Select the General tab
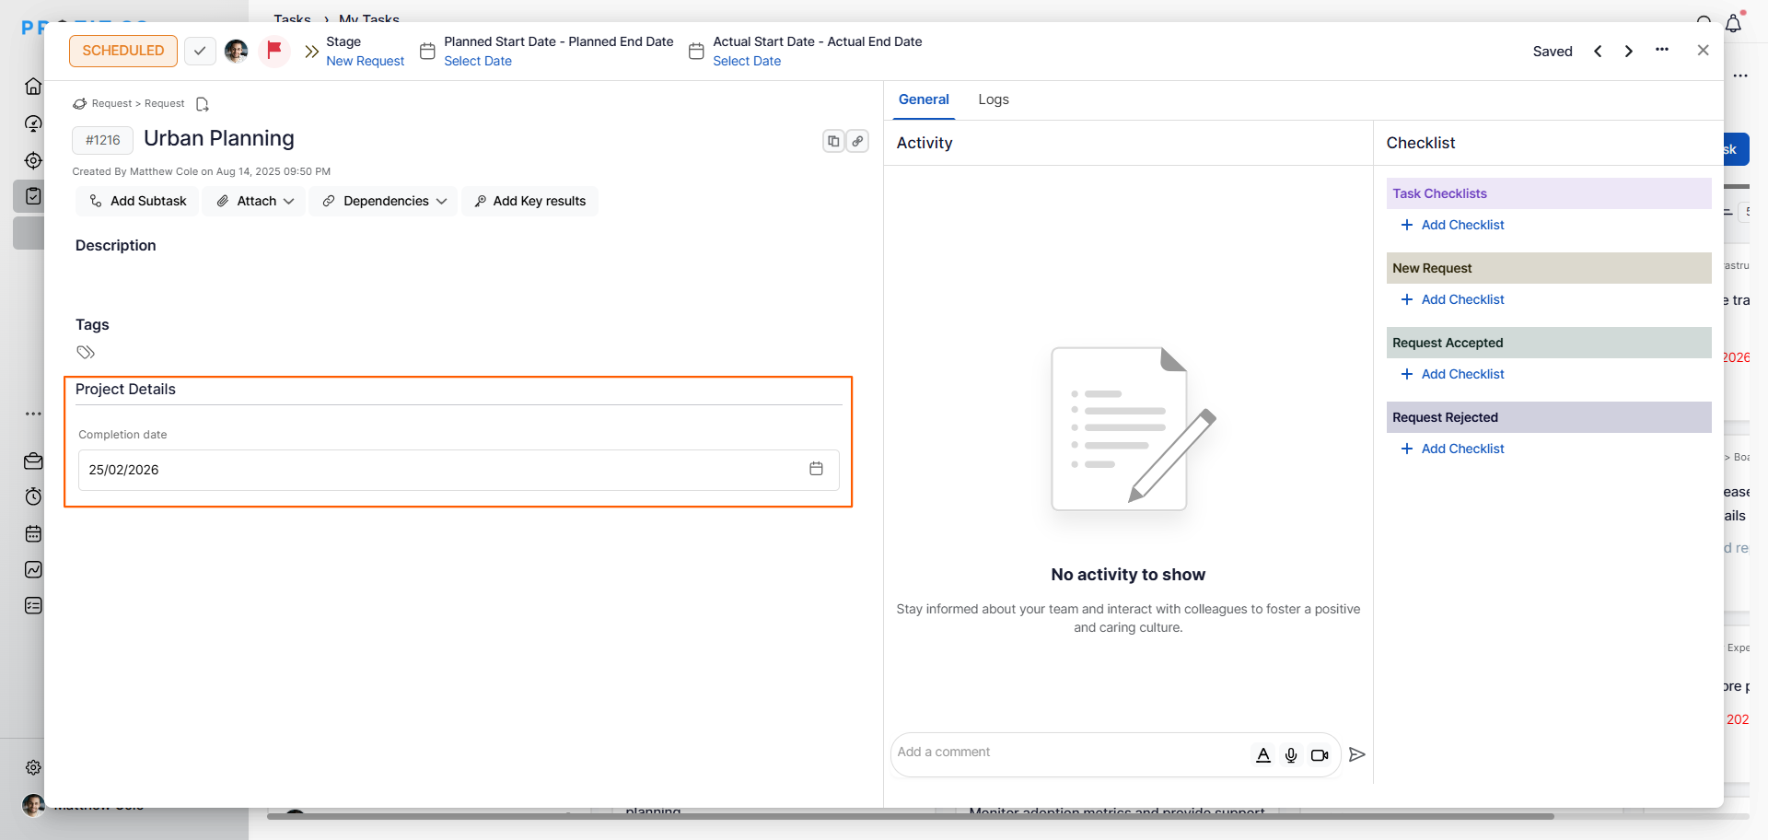Screen dimensions: 1768x840 [x=924, y=99]
